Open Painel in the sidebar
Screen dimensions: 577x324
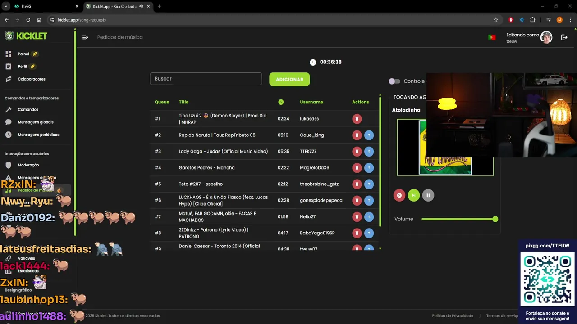(23, 54)
